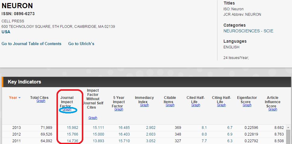Open Graph link under Article Influence Score

pyautogui.click(x=273, y=109)
